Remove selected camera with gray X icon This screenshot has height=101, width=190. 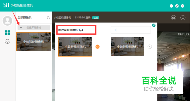click(x=150, y=47)
